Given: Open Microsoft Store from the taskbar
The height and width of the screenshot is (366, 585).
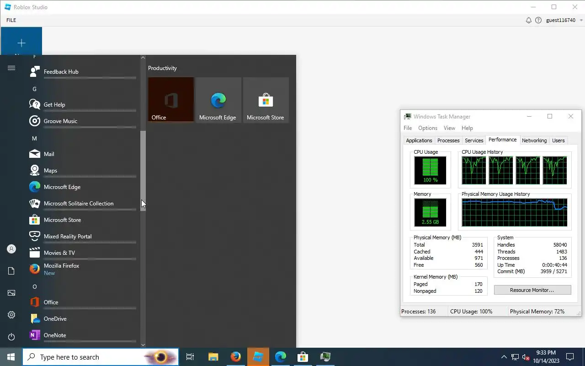Looking at the screenshot, I should point(303,357).
